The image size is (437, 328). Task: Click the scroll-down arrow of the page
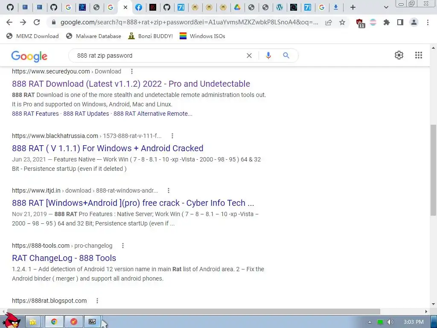coord(433,304)
